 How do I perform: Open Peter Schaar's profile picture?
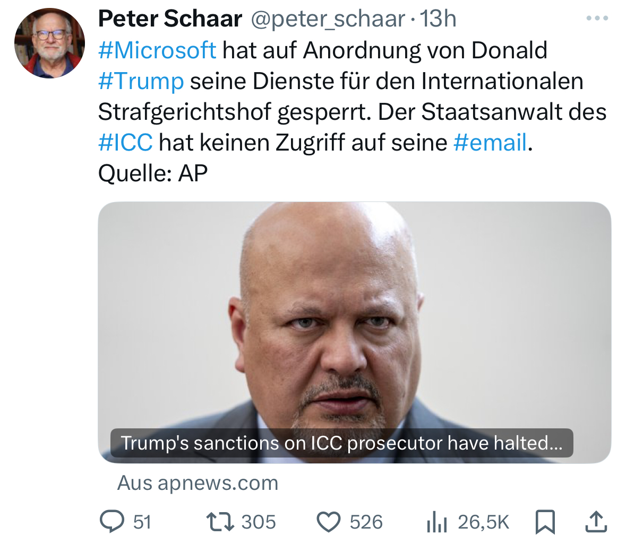click(x=49, y=44)
